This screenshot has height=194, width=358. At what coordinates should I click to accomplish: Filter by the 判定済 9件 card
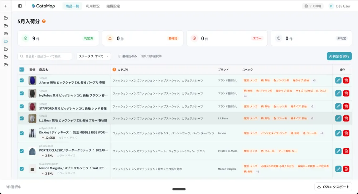pos(58,38)
